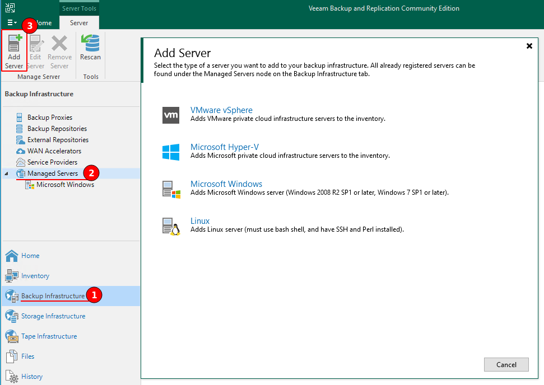The image size is (544, 385).
Task: Click the WAN Accelerators cloud icon
Action: point(21,151)
